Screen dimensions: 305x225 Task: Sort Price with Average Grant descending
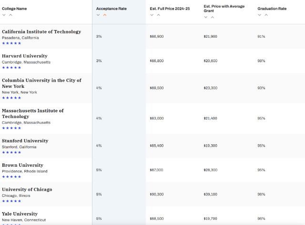click(206, 17)
